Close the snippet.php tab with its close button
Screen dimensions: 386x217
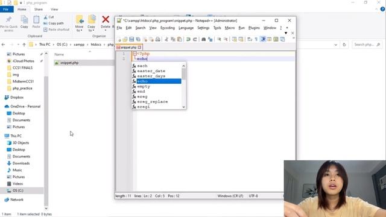(x=139, y=47)
